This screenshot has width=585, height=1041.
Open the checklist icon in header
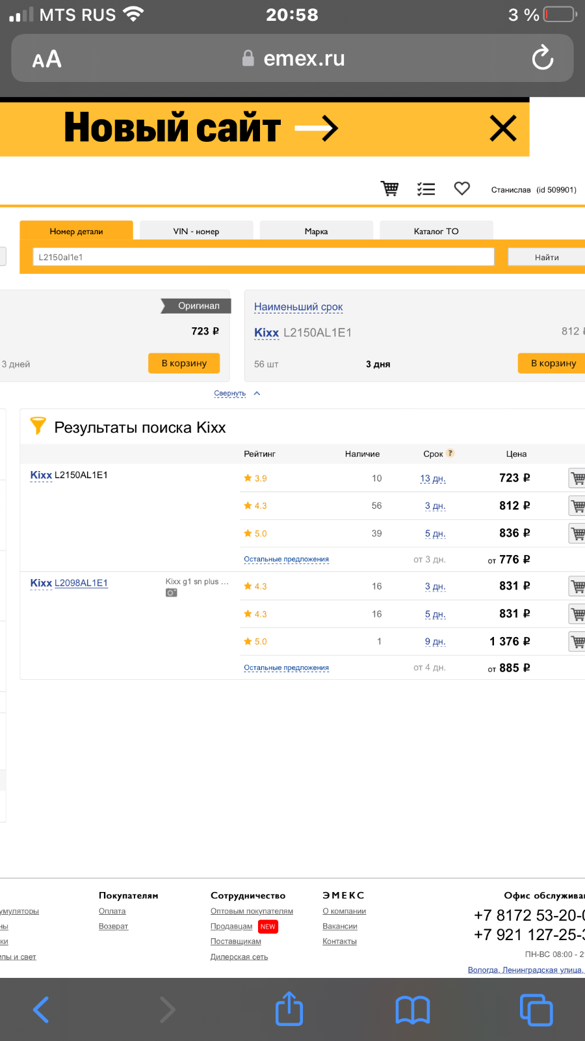pos(426,189)
